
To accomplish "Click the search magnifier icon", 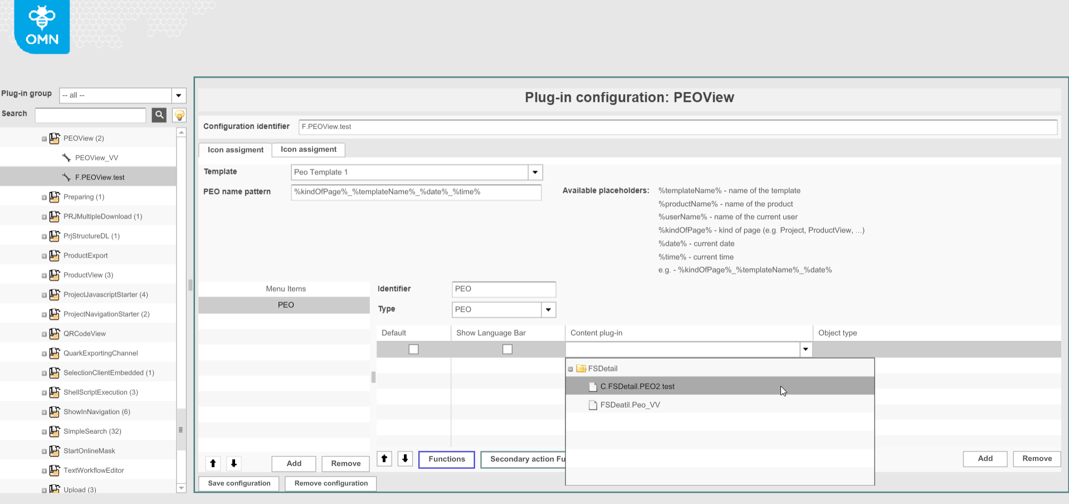I will pyautogui.click(x=159, y=115).
